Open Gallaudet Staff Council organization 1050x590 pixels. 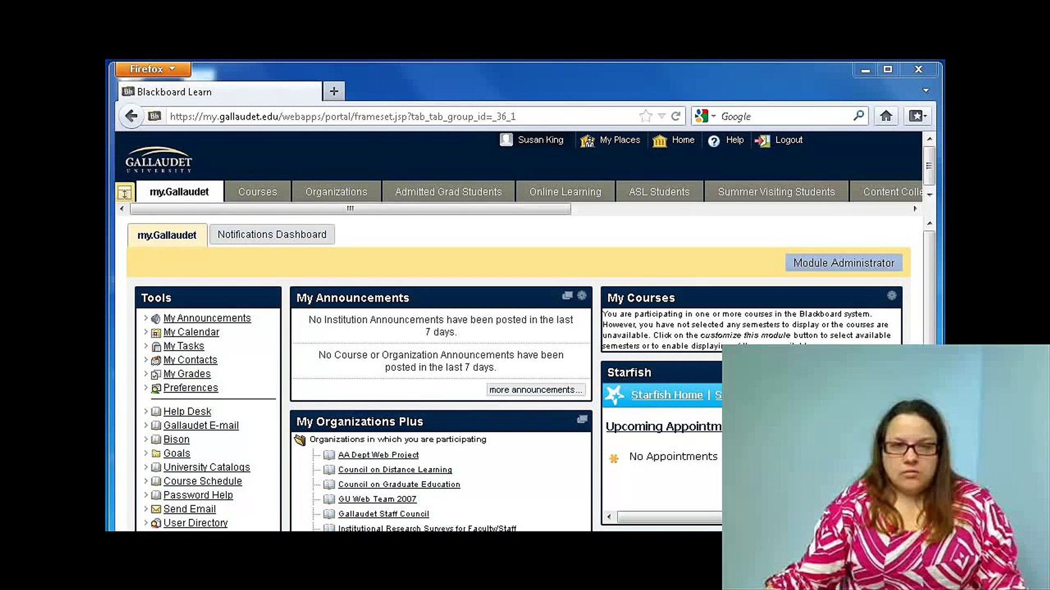click(383, 514)
